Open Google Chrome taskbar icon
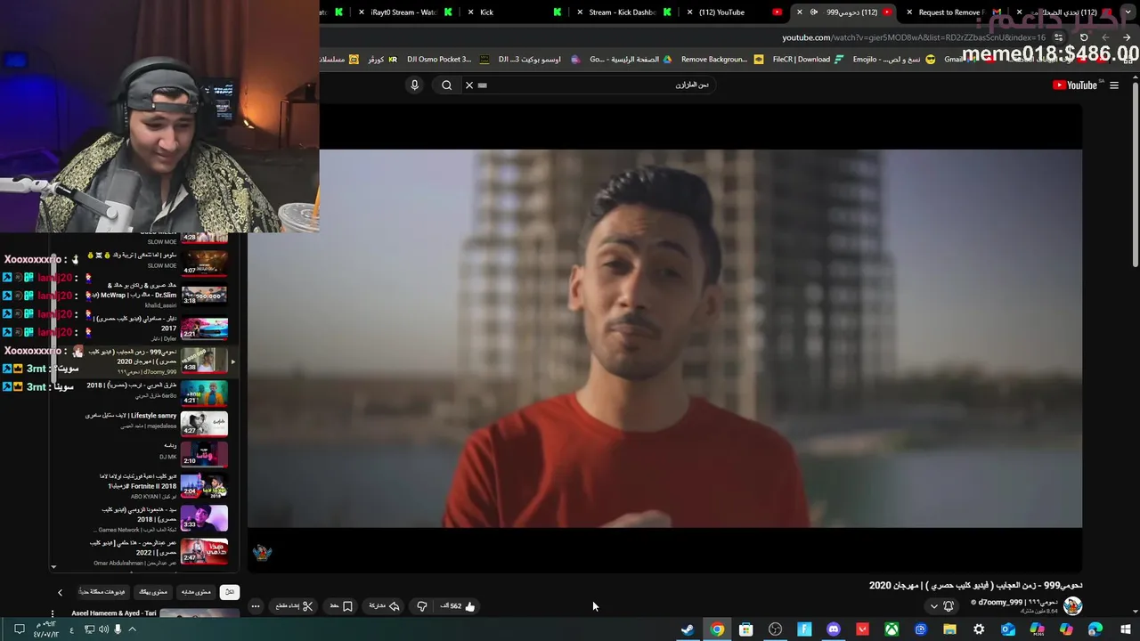1140x641 pixels. pyautogui.click(x=717, y=629)
